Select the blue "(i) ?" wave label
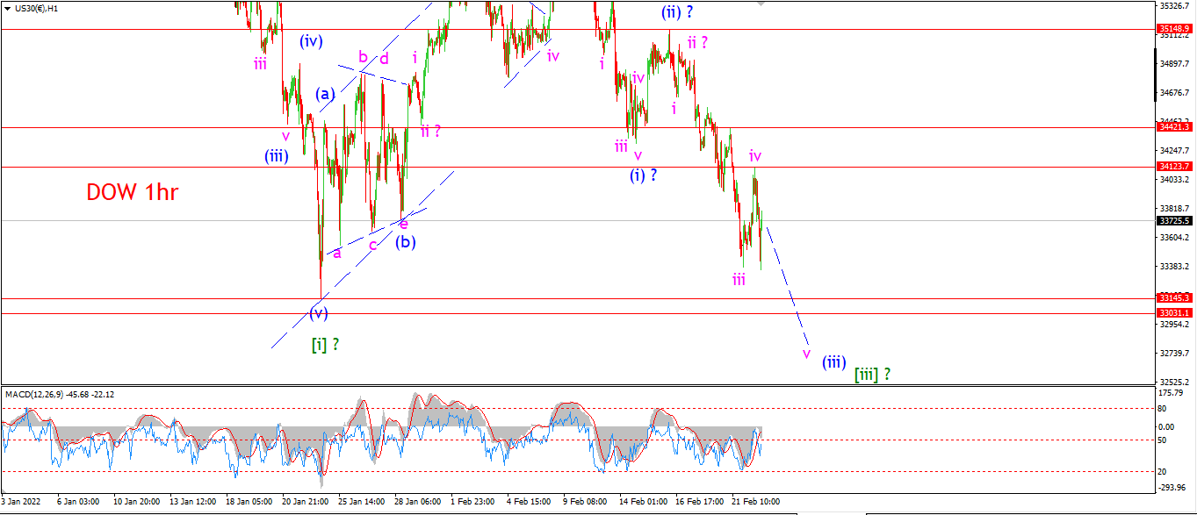Viewport: 1197px width, 515px height. coord(644,175)
